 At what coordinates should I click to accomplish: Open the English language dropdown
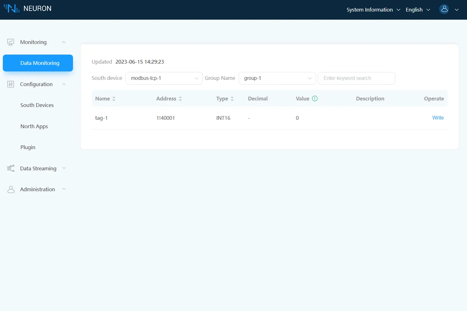418,10
